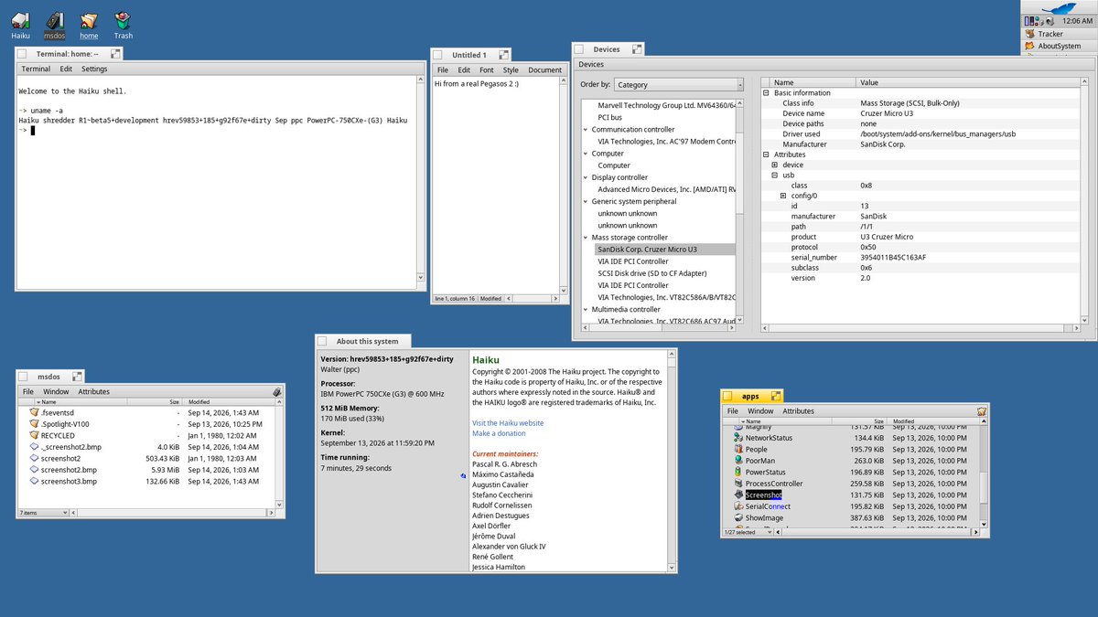The width and height of the screenshot is (1098, 617).
Task: Open the Style menu in Untitled 1 editor
Action: pos(511,69)
